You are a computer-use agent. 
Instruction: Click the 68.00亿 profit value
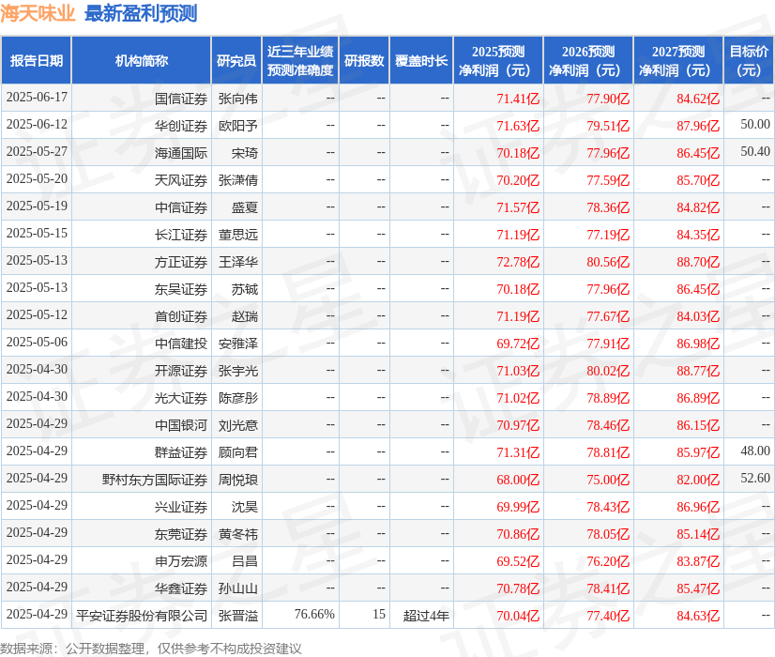(x=518, y=480)
